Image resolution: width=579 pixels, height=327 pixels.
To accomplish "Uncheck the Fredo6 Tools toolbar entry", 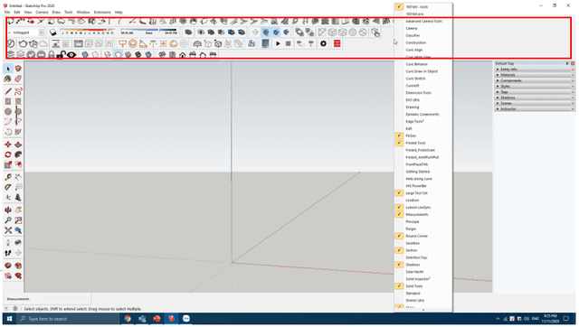I will click(423, 143).
